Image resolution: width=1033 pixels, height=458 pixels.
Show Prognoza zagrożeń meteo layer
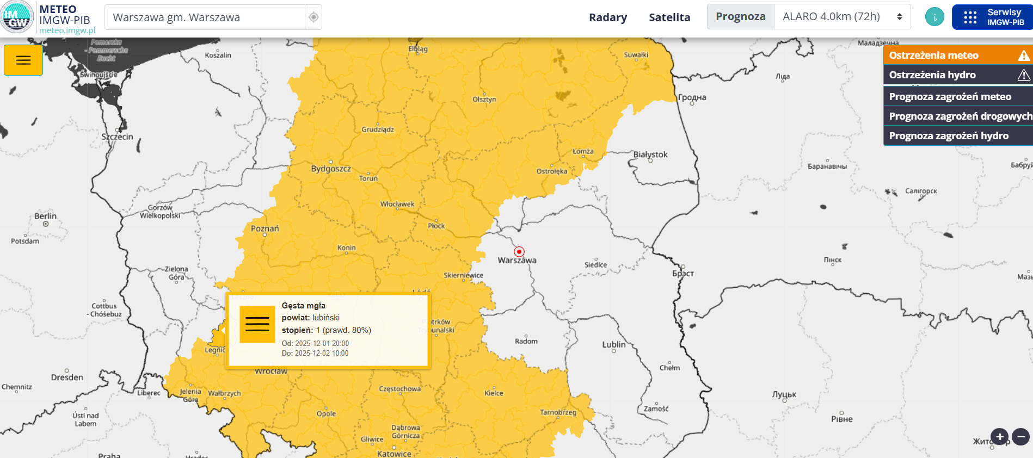(x=957, y=97)
